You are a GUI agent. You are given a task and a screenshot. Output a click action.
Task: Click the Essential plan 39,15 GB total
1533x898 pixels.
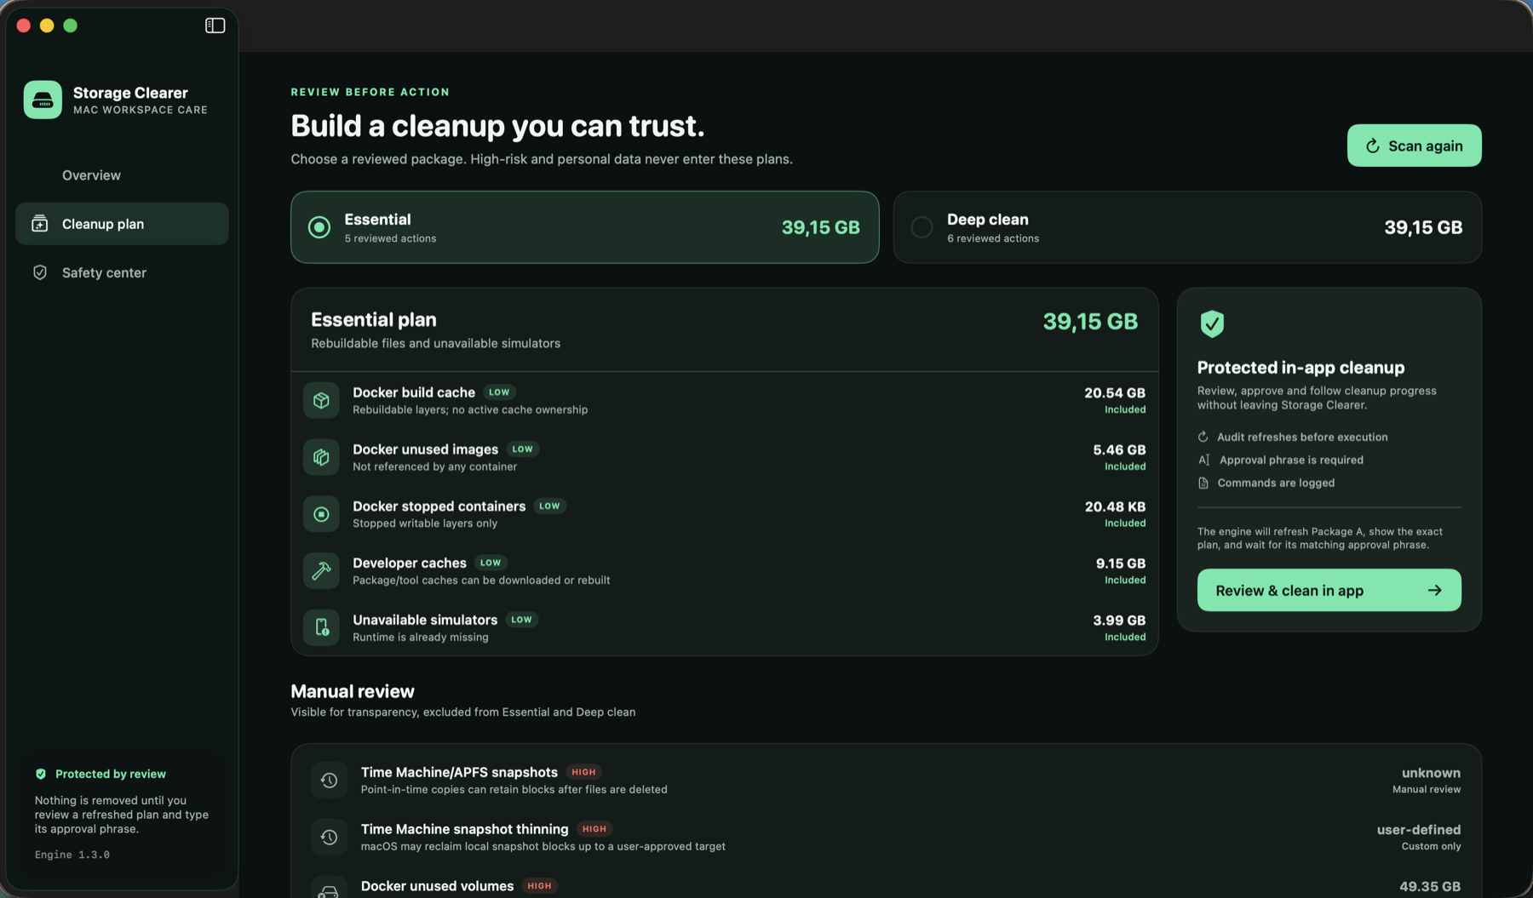(x=1090, y=322)
